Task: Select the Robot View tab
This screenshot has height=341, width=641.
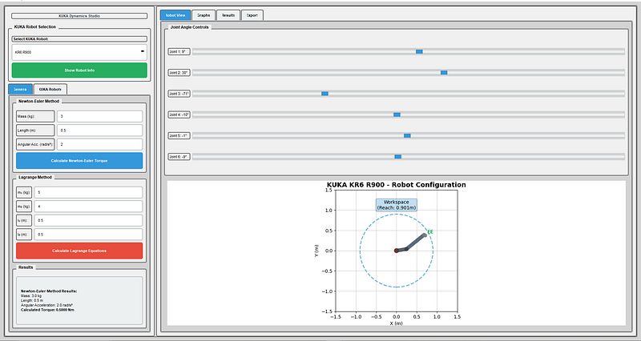Action: point(175,15)
